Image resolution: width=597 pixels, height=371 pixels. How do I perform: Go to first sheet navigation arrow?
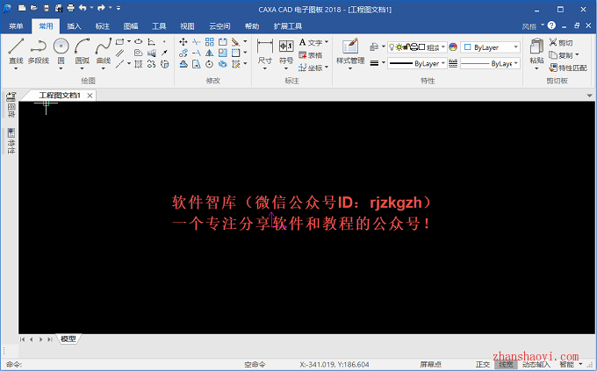tap(22, 339)
